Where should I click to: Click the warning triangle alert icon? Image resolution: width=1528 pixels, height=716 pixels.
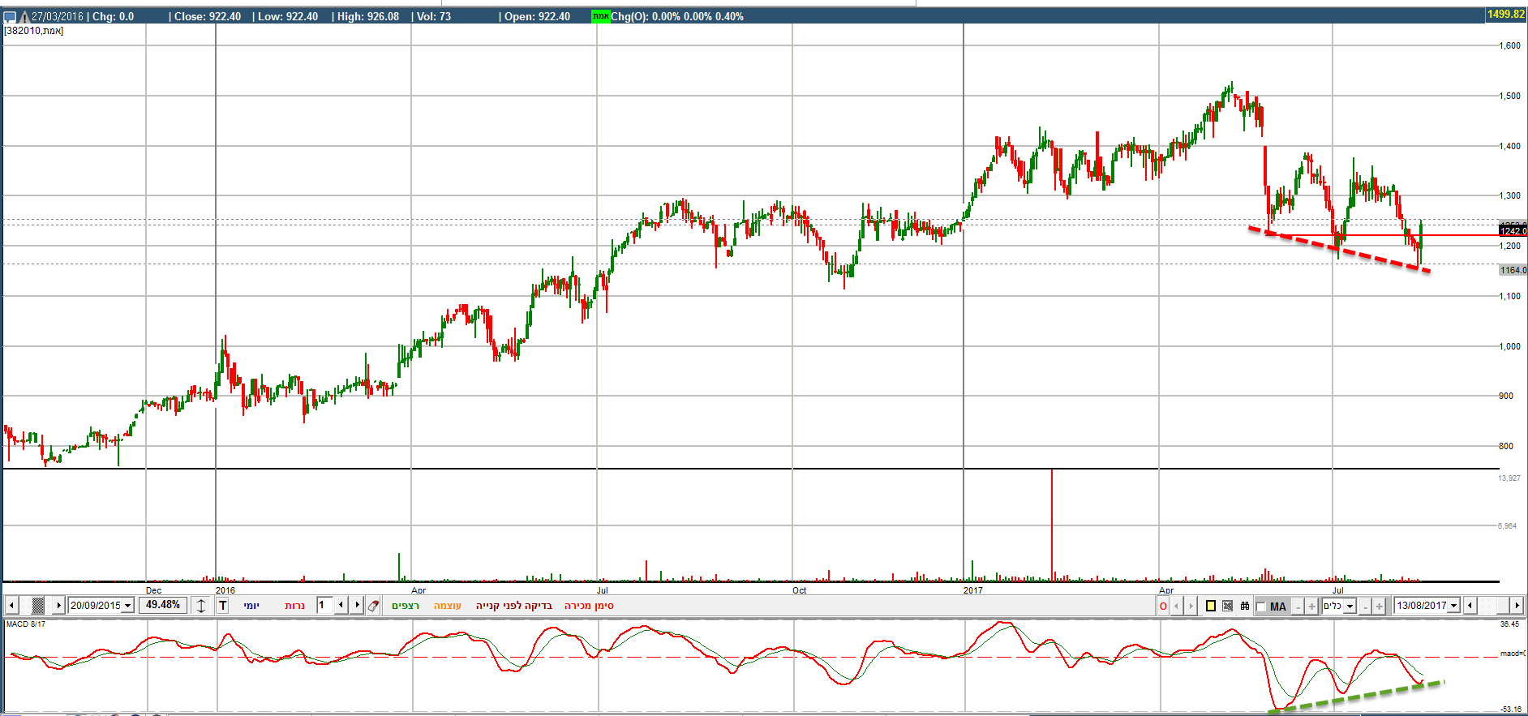[x=24, y=16]
